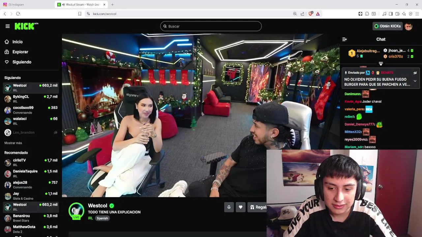Click the Spanish language tag
The image size is (422, 237).
click(x=102, y=218)
